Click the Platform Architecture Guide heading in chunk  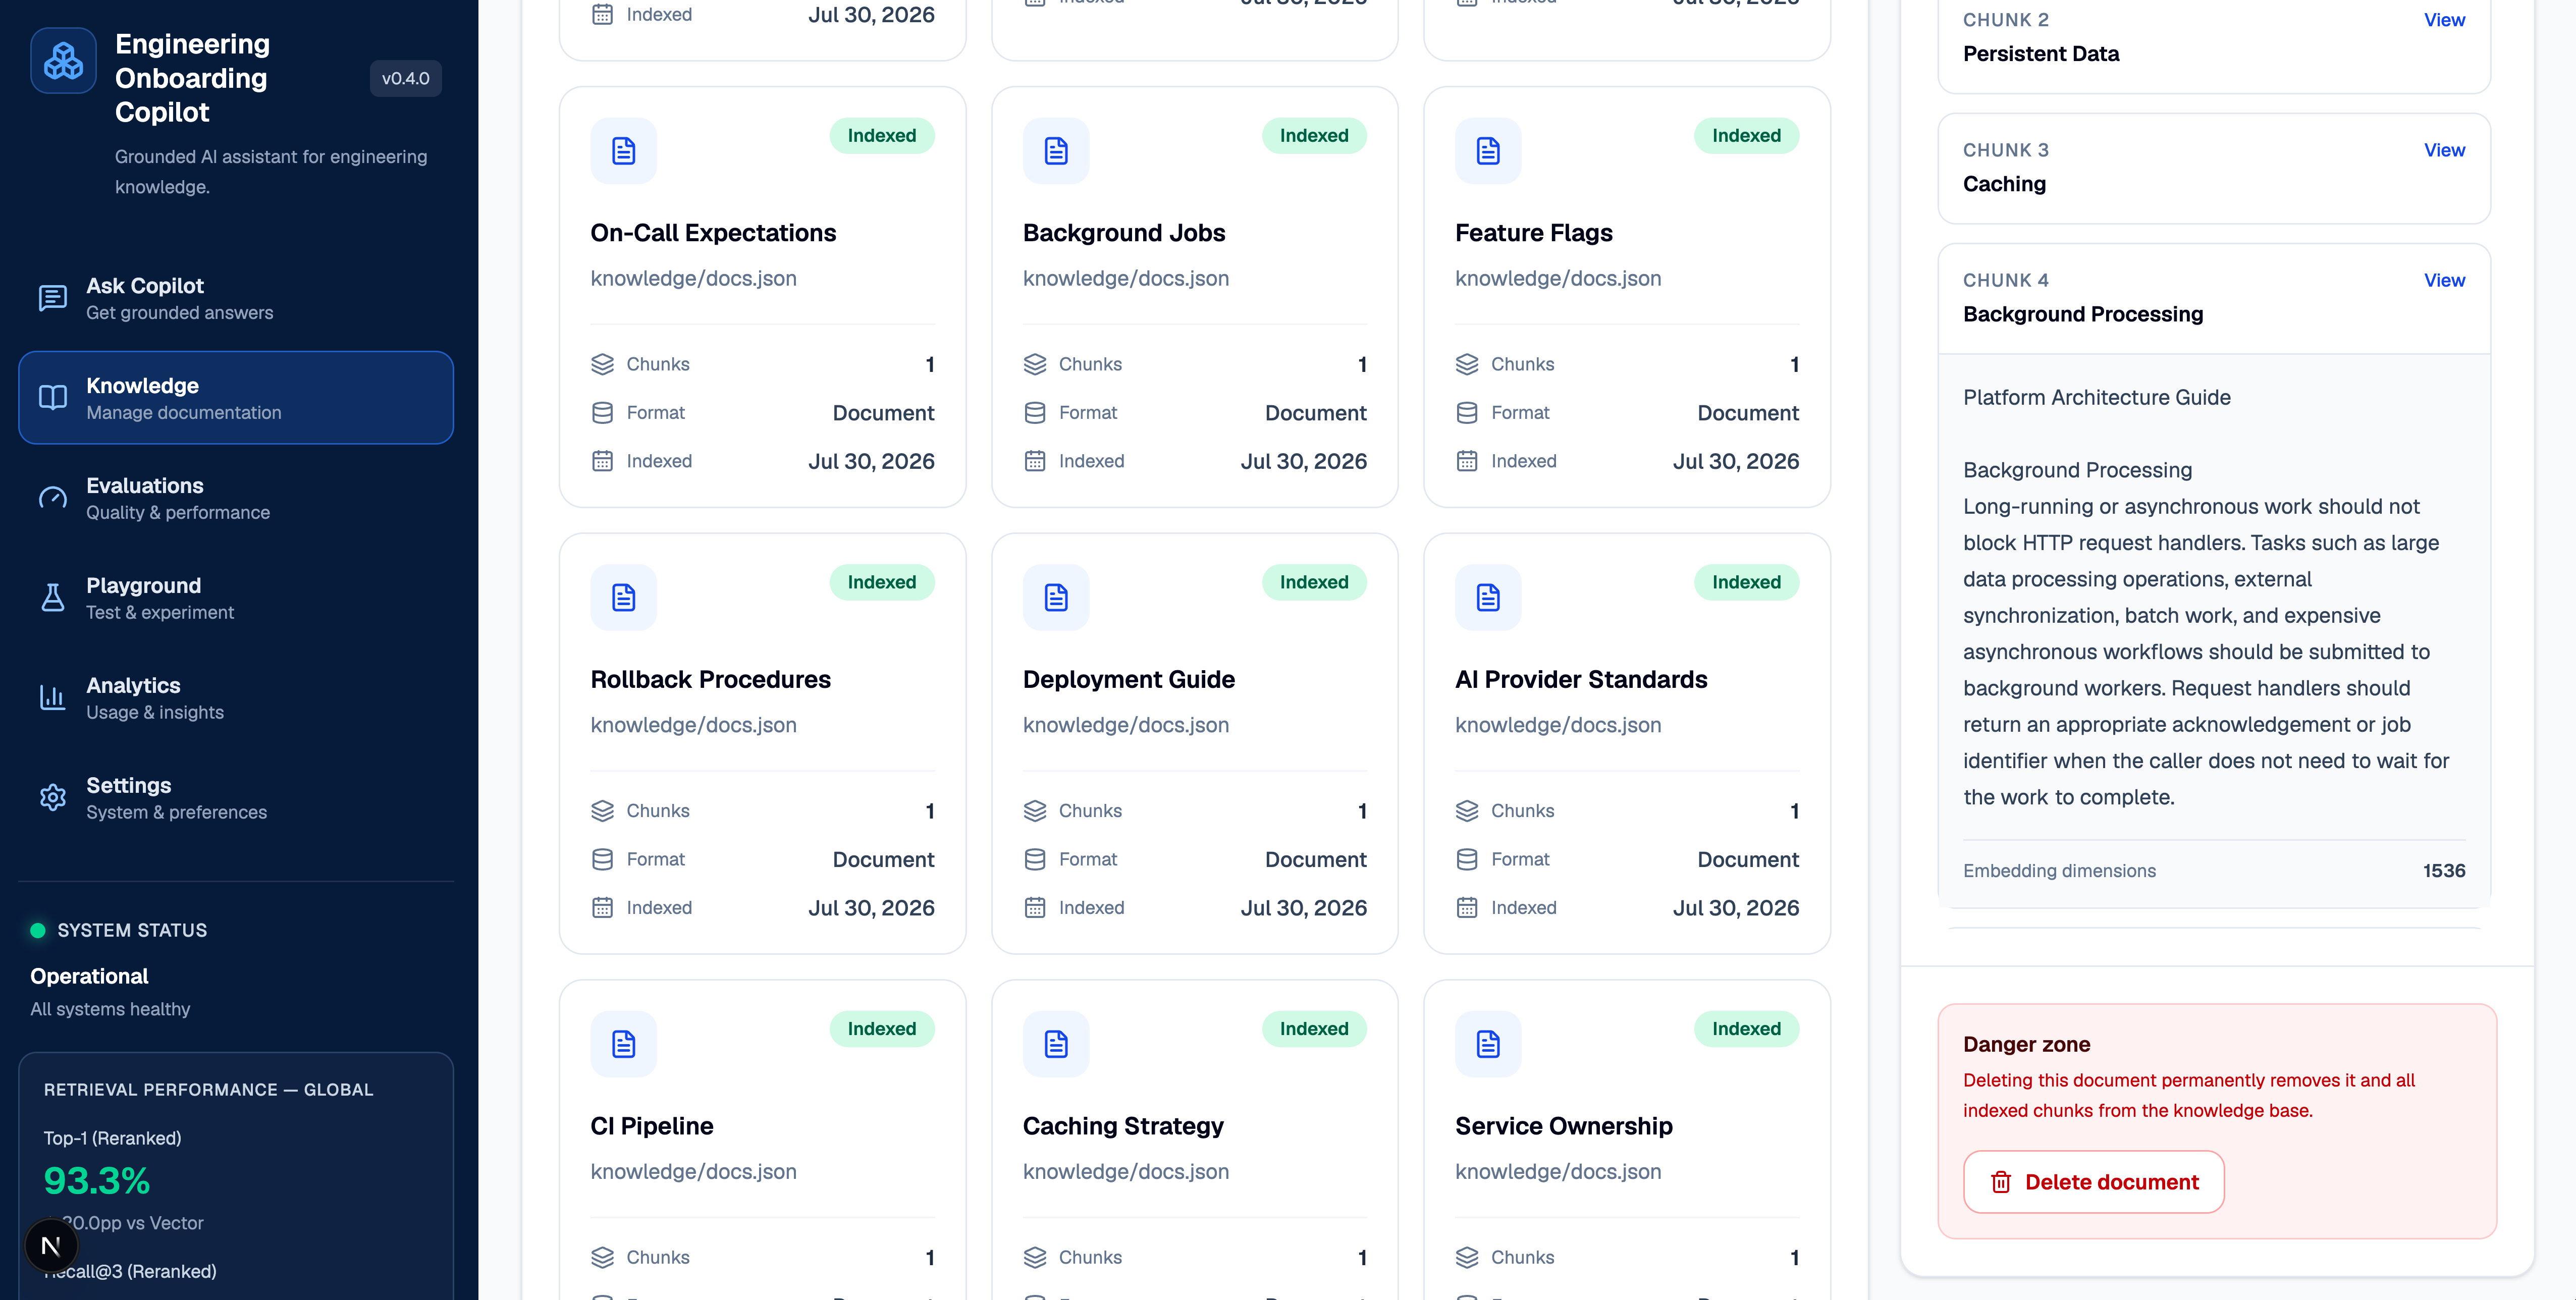tap(2097, 398)
